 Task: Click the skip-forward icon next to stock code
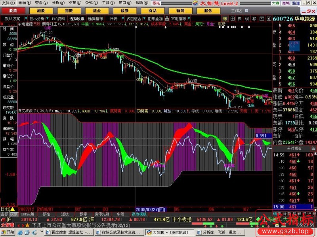point(269,19)
